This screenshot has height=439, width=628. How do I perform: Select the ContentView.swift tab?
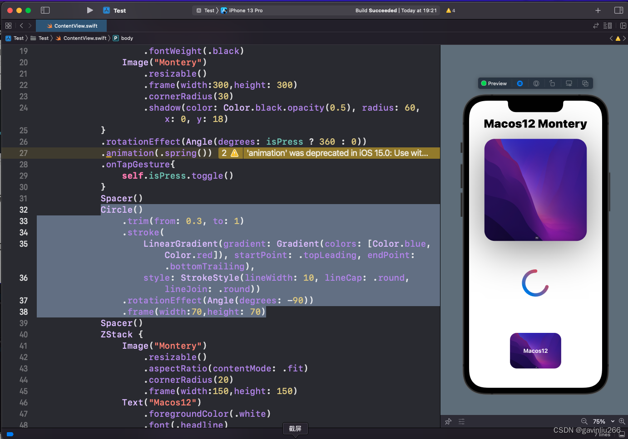pos(72,26)
